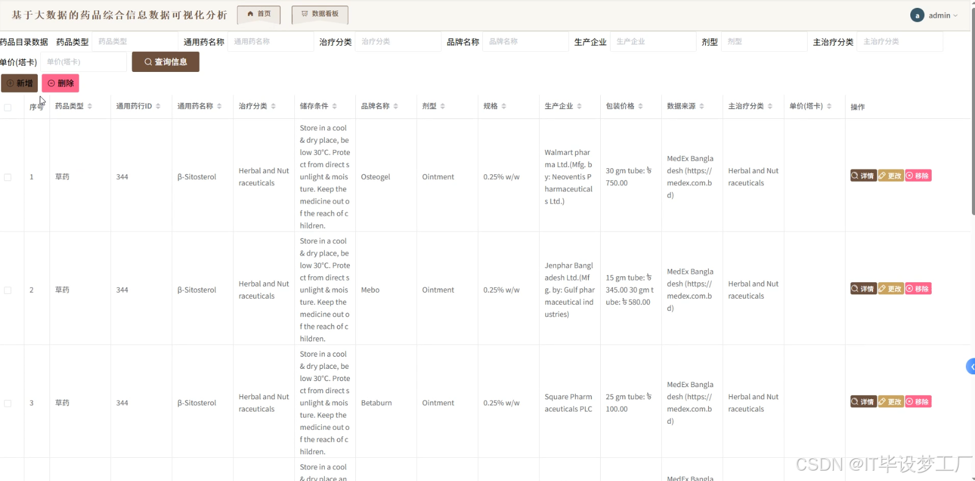The image size is (975, 481).
Task: View 详情 for the Mebo row
Action: click(x=863, y=288)
